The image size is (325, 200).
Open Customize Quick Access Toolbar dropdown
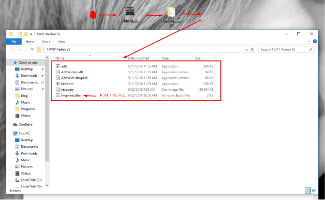click(31, 34)
